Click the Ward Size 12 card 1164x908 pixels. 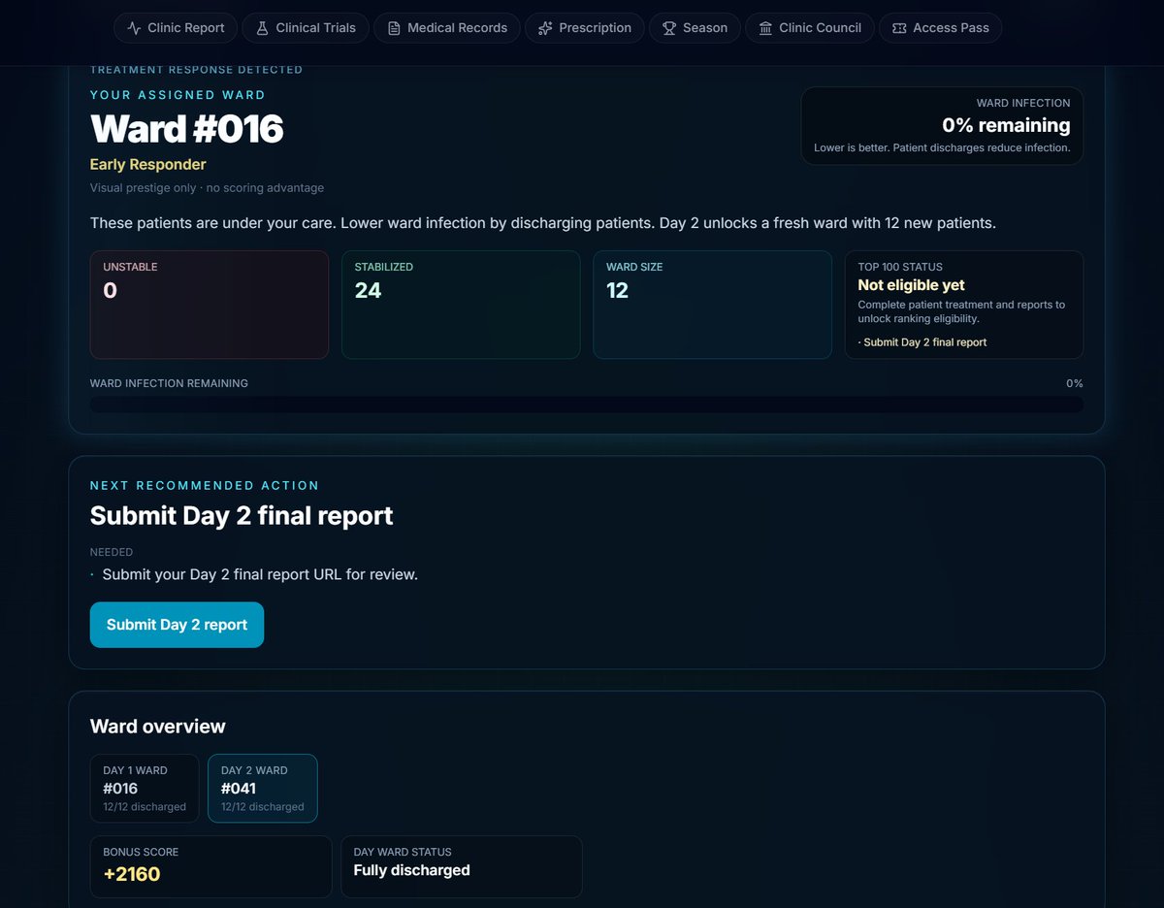[x=712, y=305]
